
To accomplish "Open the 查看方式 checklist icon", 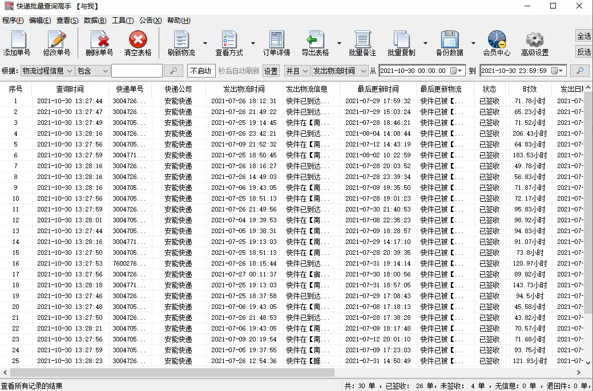I will (x=229, y=39).
